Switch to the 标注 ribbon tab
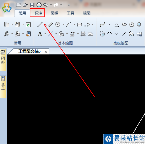The height and width of the screenshot is (144, 145). click(x=38, y=13)
